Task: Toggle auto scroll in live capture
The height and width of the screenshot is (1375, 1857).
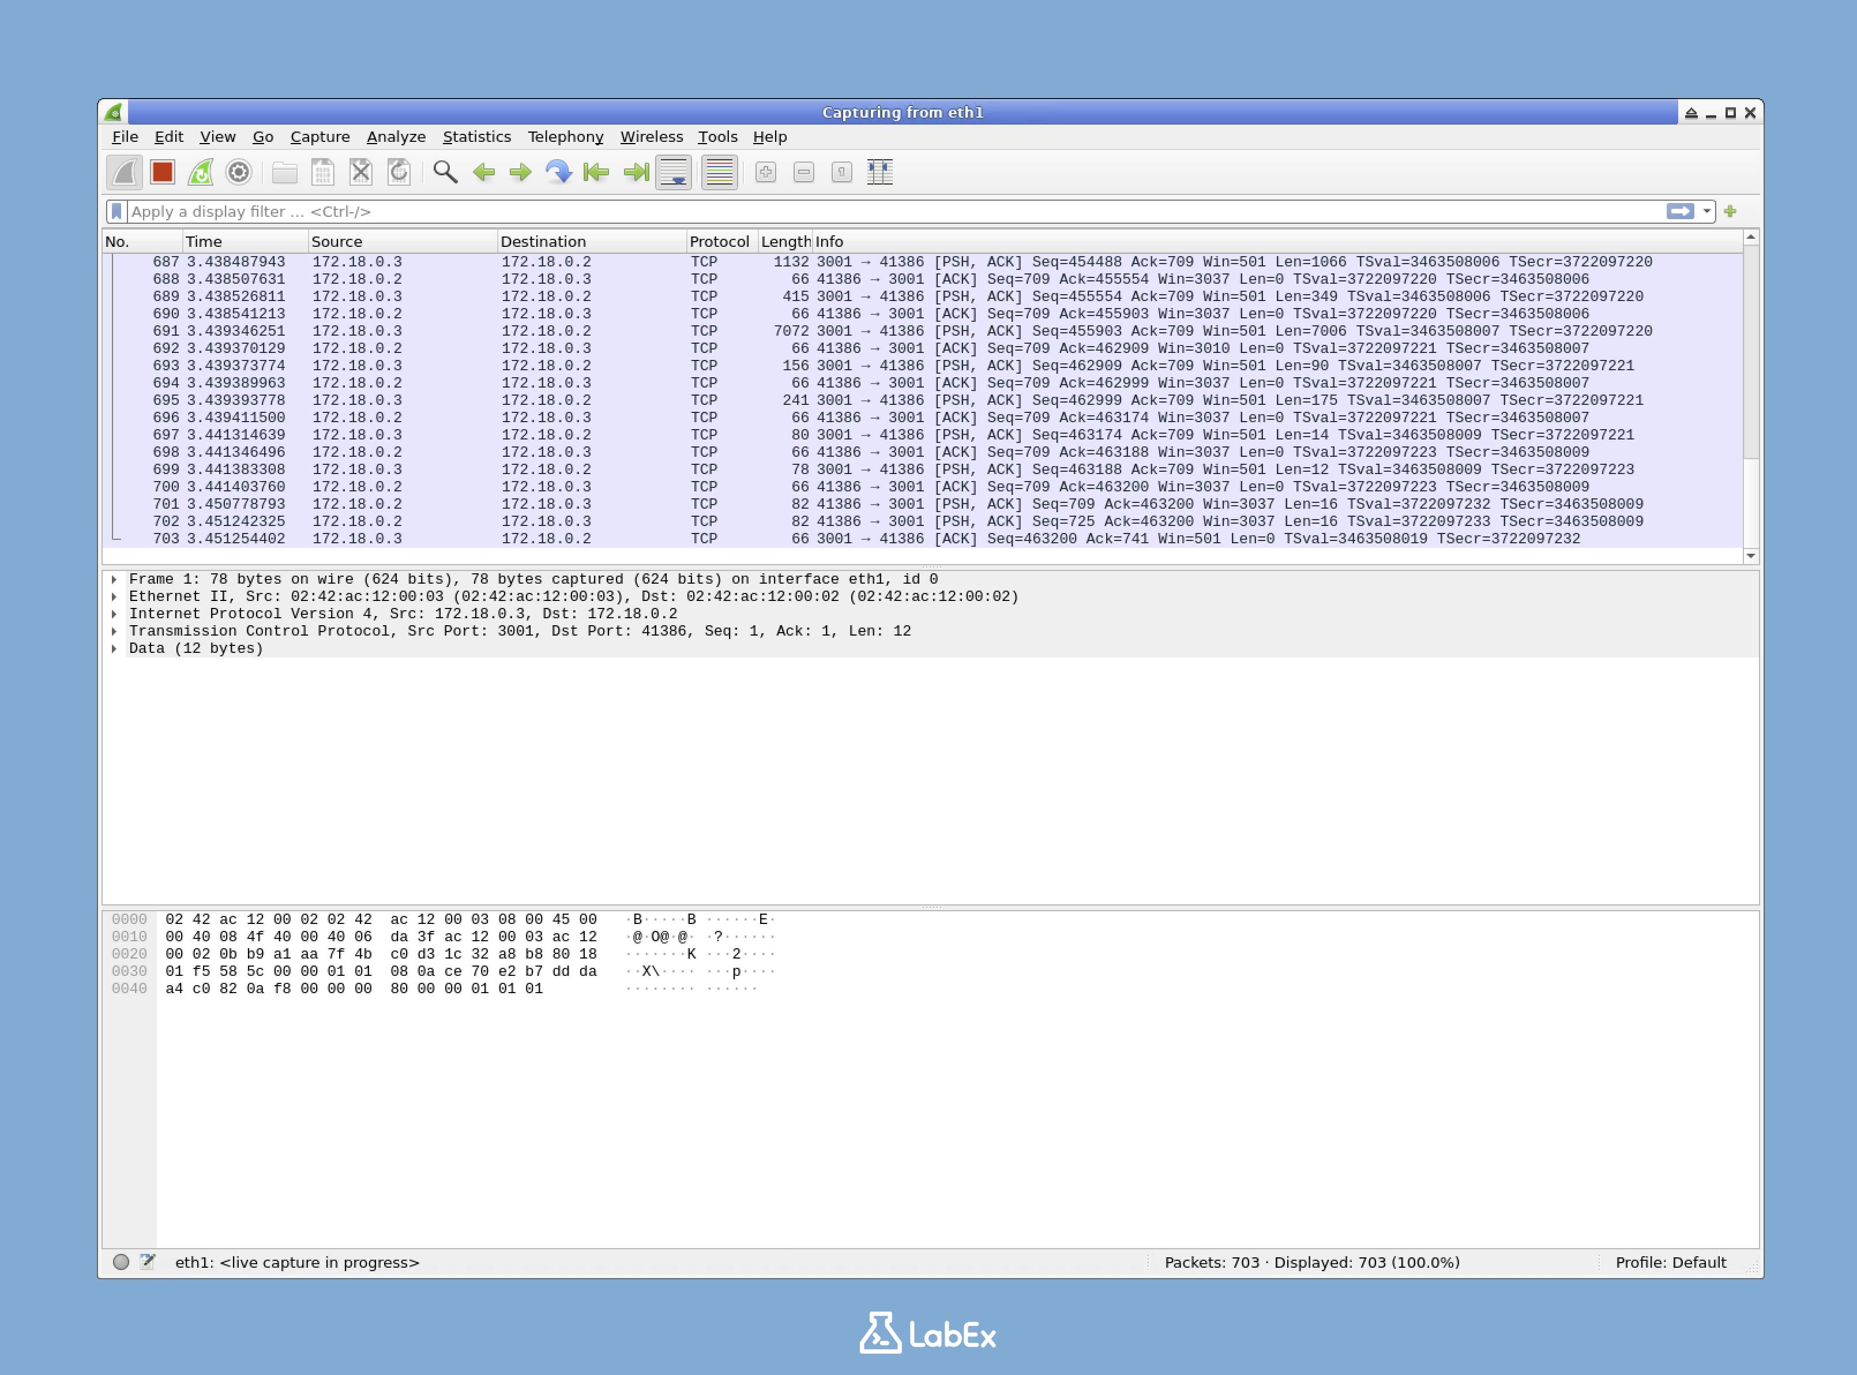Action: coord(672,172)
